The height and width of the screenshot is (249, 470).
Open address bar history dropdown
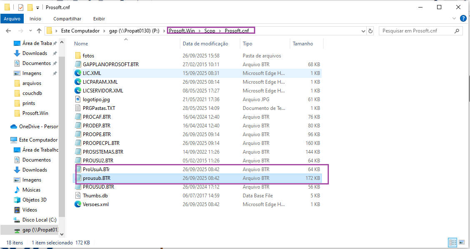pos(363,31)
